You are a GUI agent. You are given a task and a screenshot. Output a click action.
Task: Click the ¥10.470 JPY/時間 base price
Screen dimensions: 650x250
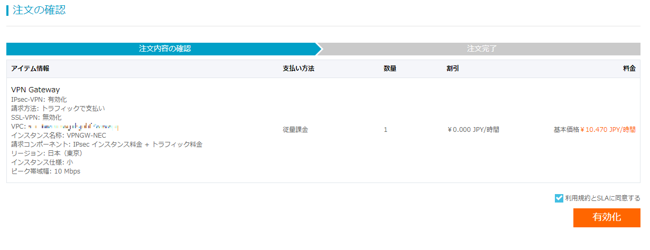pos(608,130)
